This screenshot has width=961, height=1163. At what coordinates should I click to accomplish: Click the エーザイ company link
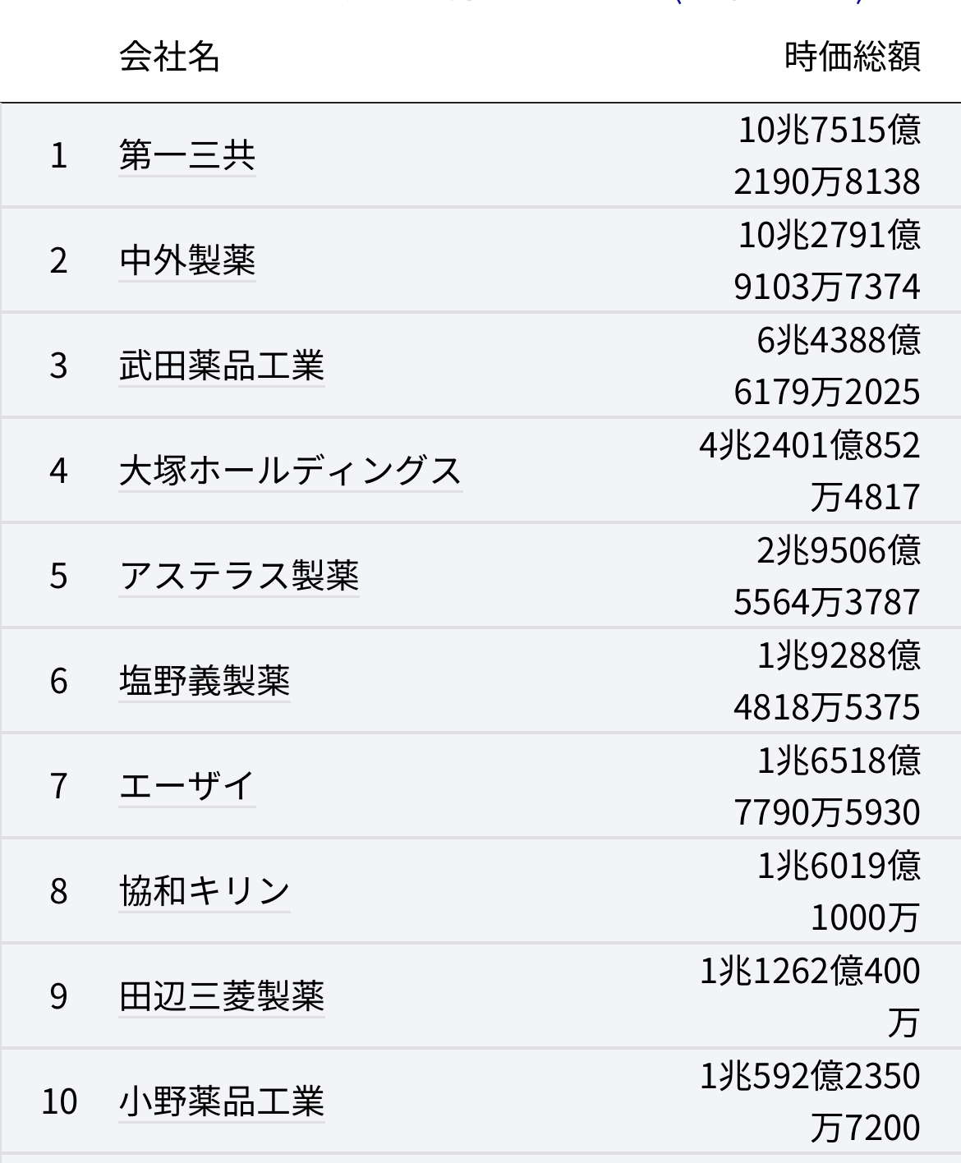click(186, 786)
